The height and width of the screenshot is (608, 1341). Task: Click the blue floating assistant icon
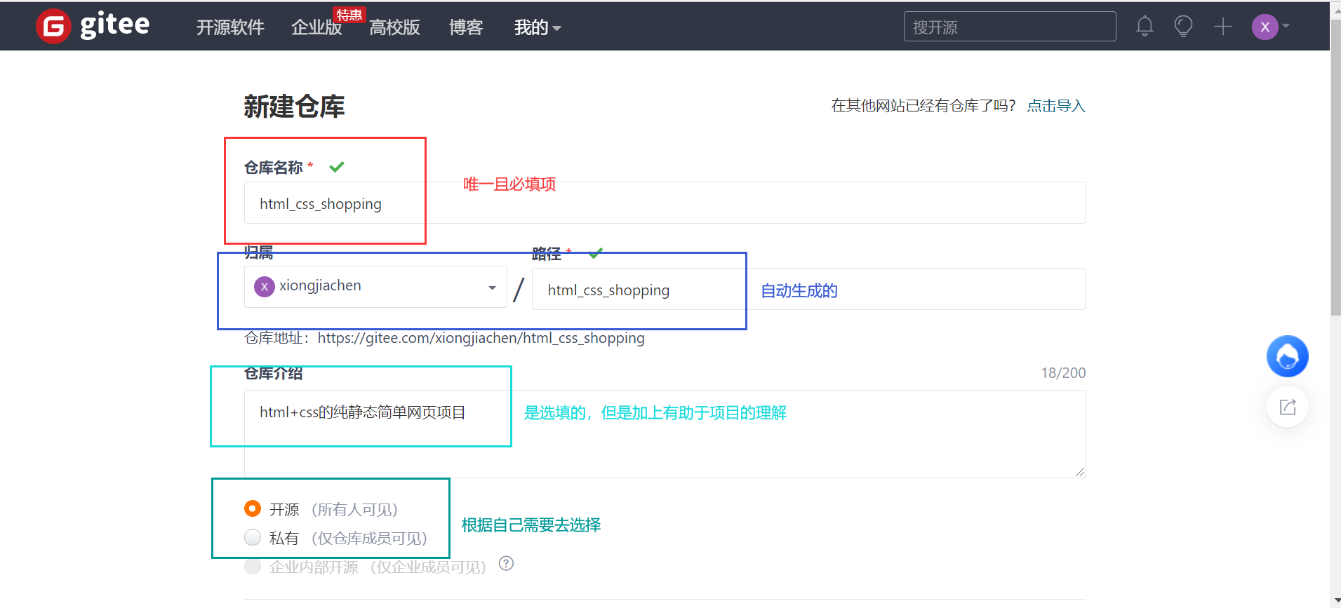coord(1287,356)
